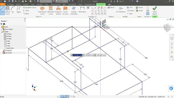This screenshot has width=174, height=98.
Task: Apply the Equal constraint
Action: point(105,8)
